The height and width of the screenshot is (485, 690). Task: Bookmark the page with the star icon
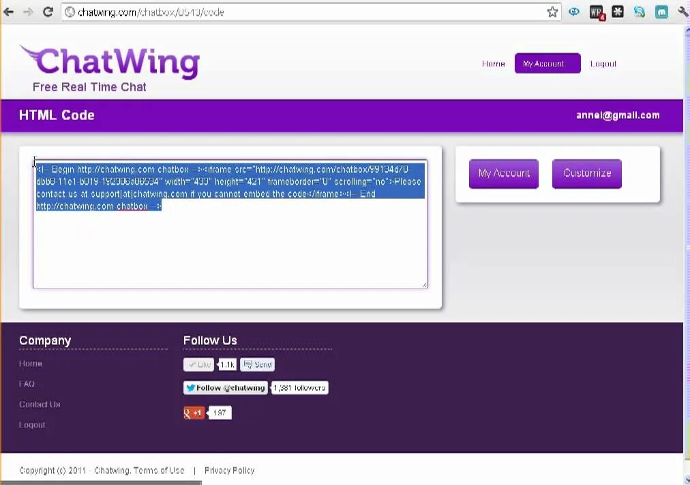point(552,12)
